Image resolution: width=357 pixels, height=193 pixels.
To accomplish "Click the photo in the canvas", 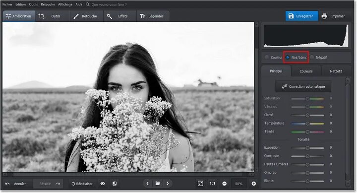I will tap(128, 97).
